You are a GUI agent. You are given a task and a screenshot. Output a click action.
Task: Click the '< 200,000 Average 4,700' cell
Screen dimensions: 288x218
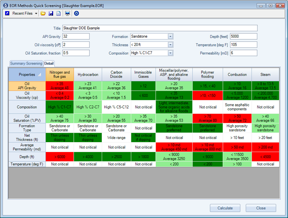pos(265,96)
